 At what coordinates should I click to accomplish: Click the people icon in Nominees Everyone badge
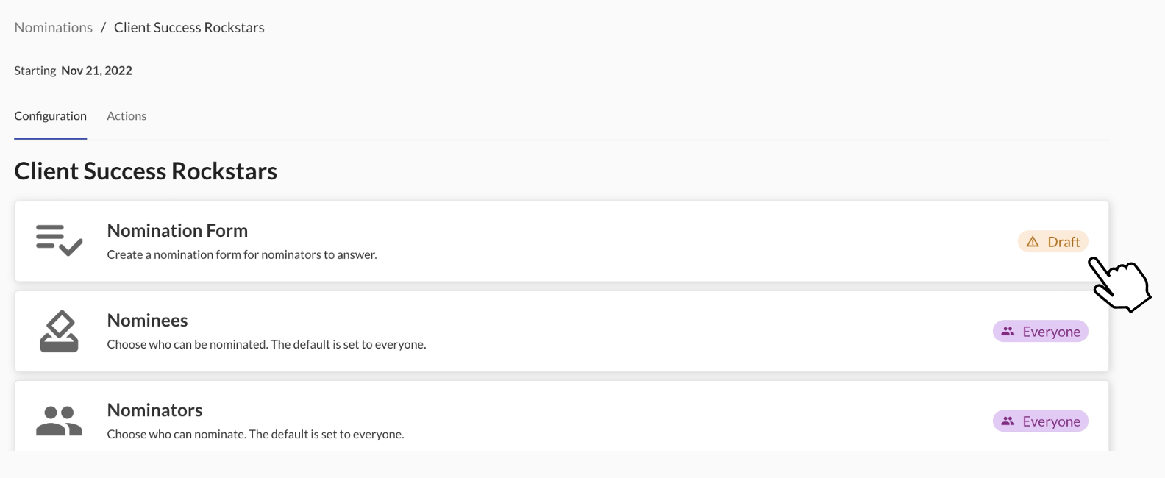[1008, 332]
